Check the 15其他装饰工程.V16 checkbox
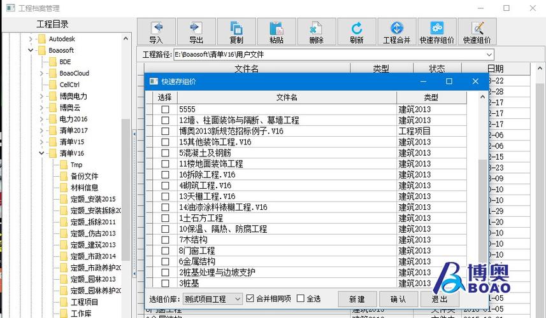Viewport: 546px width, 318px height. [x=165, y=142]
